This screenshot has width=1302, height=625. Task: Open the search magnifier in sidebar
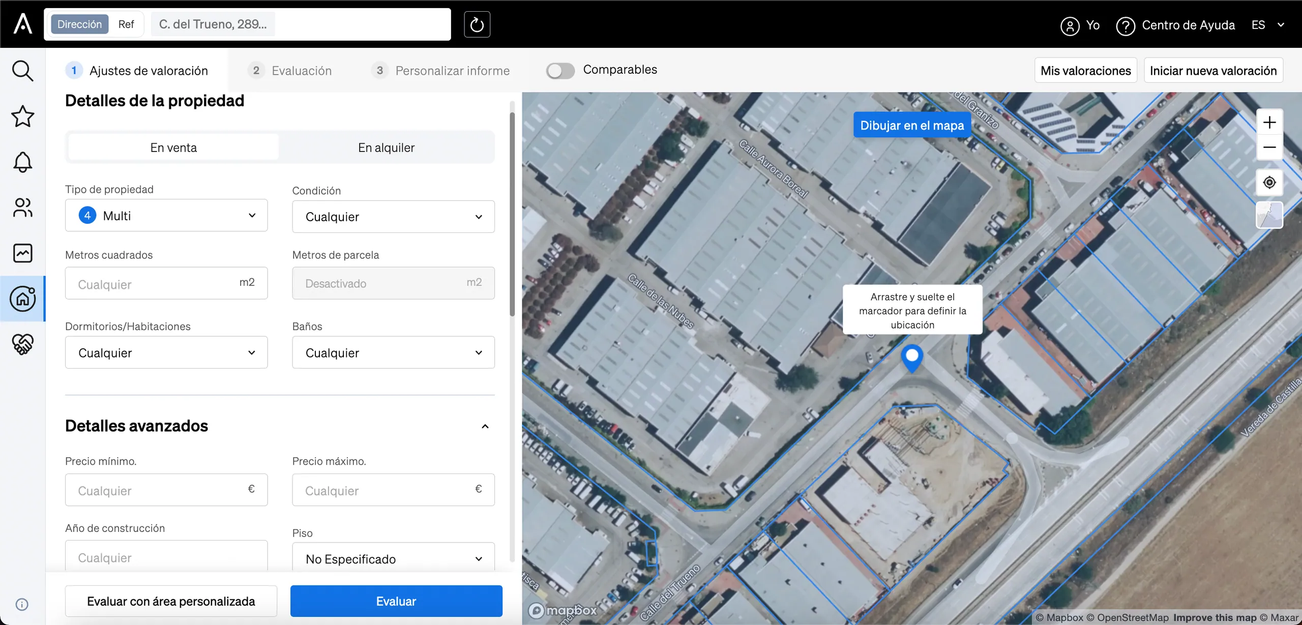pos(22,71)
